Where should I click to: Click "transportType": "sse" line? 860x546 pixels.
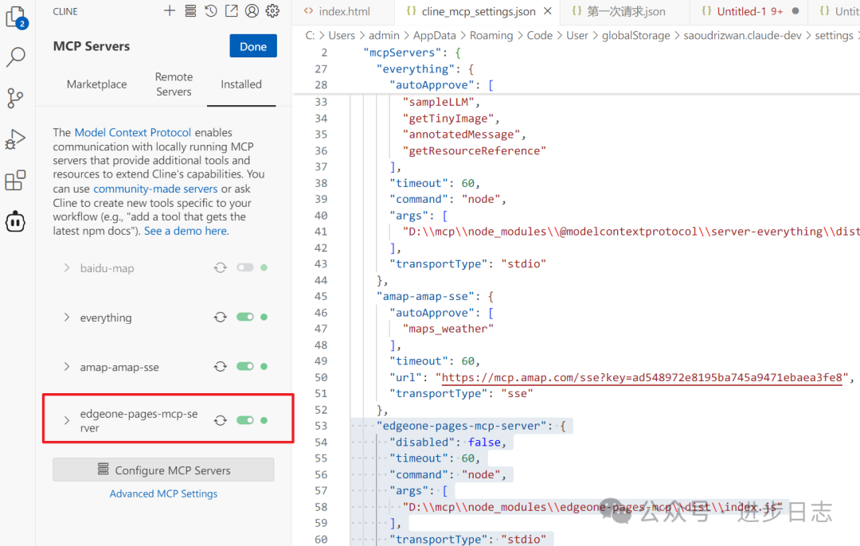click(461, 394)
